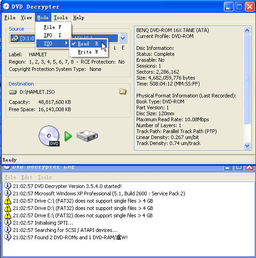Click the destination drive icon beside D:\HAMLET.ISO
Viewport: 256px width, 258px height.
13,92
